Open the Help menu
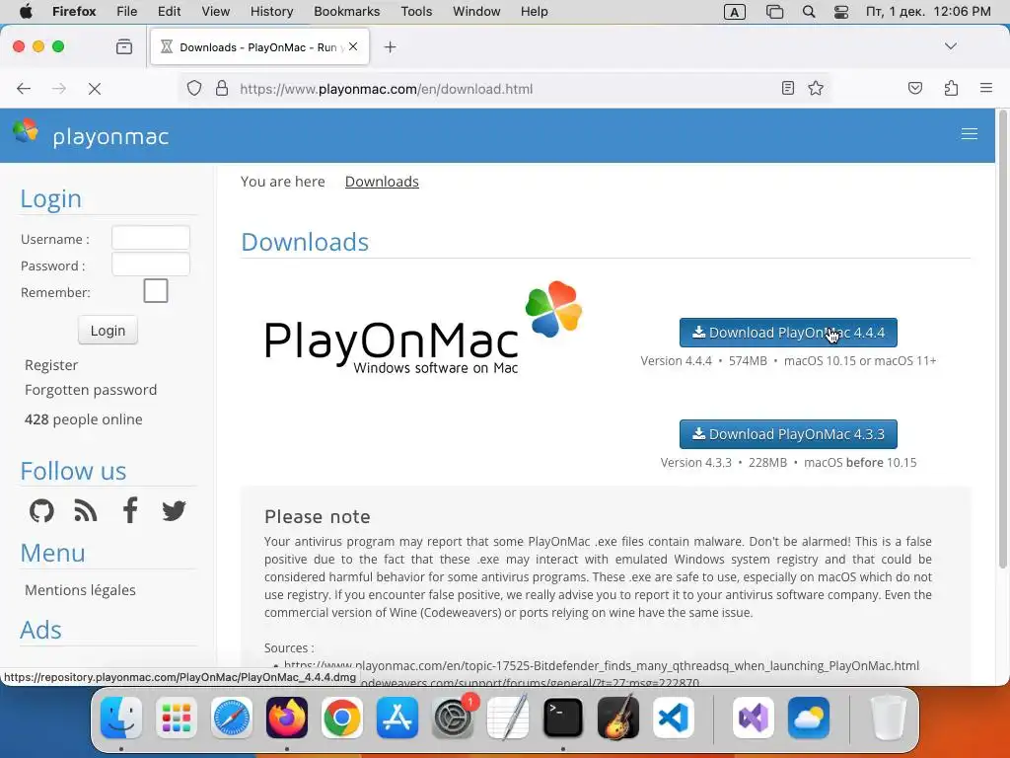Screen dimensions: 1010x758 pos(534,11)
